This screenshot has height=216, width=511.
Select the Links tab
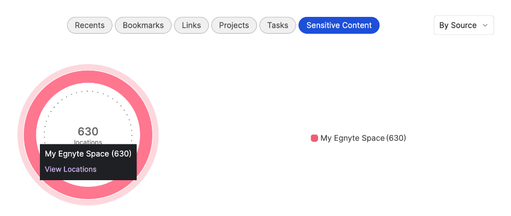click(x=191, y=25)
